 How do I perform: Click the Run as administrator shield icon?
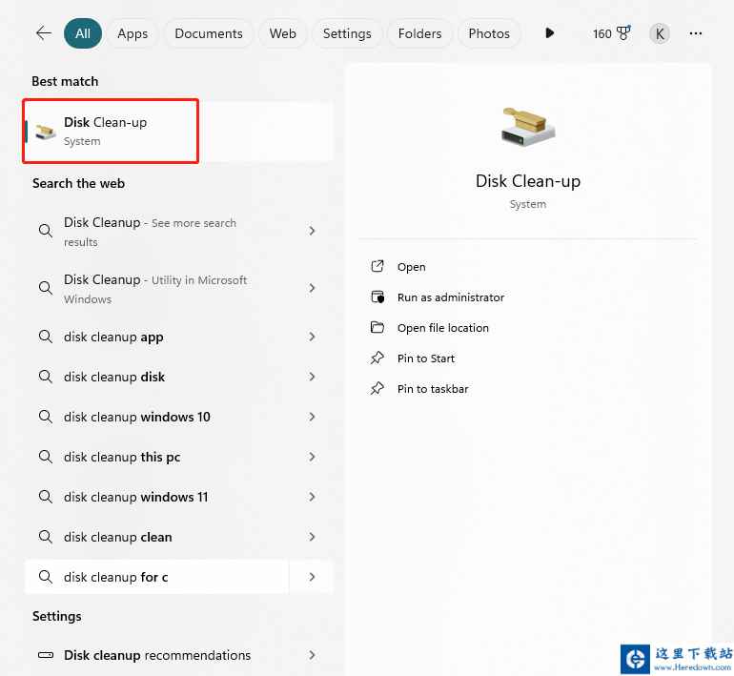click(x=377, y=297)
